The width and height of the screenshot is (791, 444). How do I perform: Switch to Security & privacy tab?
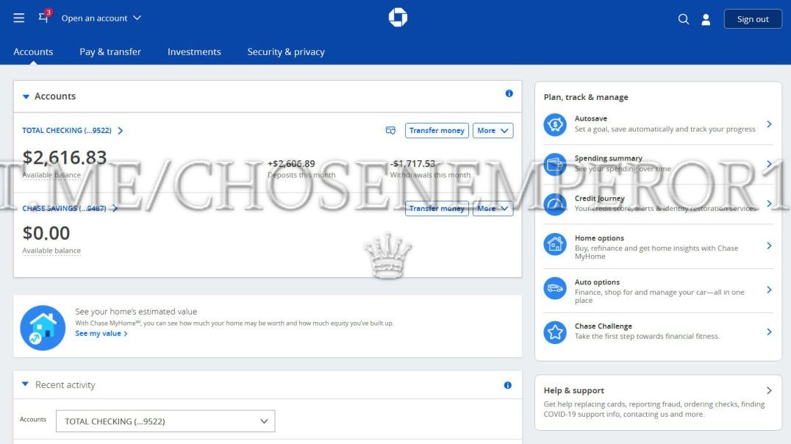pos(286,52)
